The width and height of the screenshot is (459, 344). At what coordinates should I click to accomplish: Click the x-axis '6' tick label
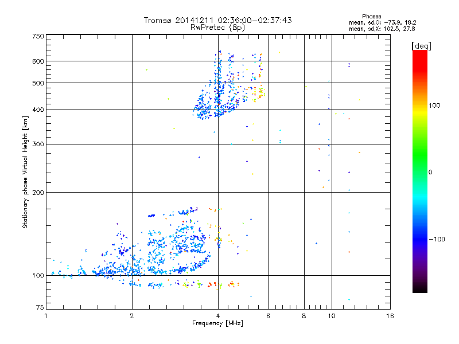tap(268, 316)
